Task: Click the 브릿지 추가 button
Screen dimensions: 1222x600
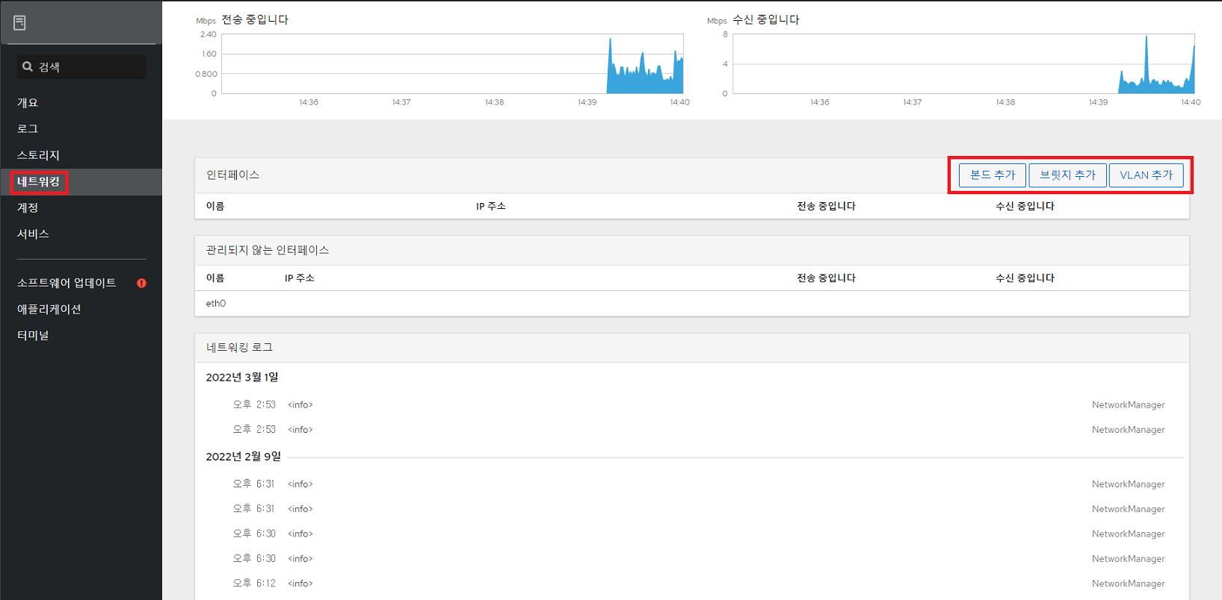Action: click(x=1067, y=175)
